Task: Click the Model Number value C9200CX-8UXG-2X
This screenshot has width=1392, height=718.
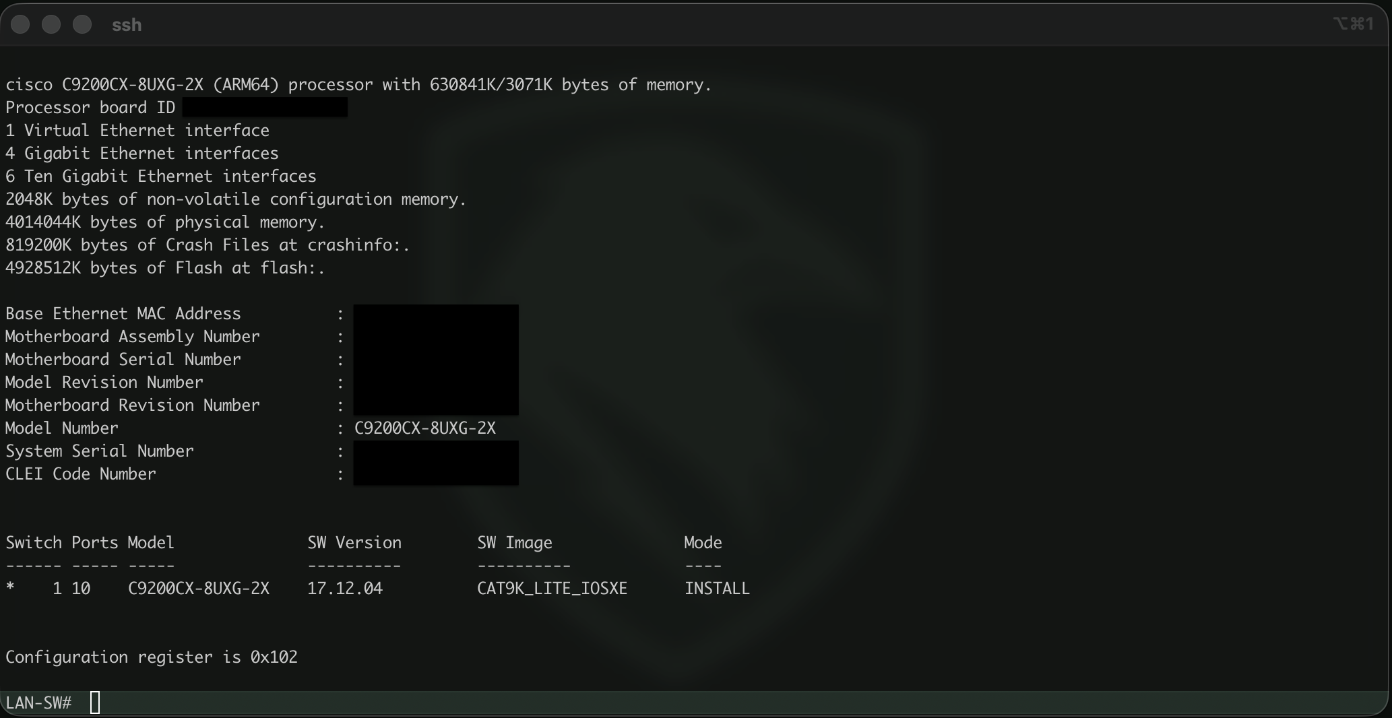Action: coord(425,428)
